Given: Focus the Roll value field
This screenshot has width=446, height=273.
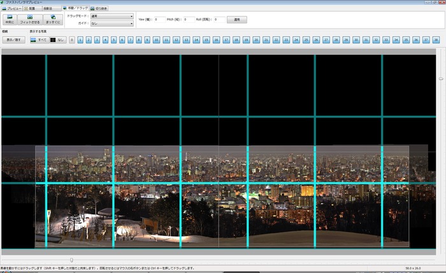Looking at the screenshot, I should tap(220, 20).
